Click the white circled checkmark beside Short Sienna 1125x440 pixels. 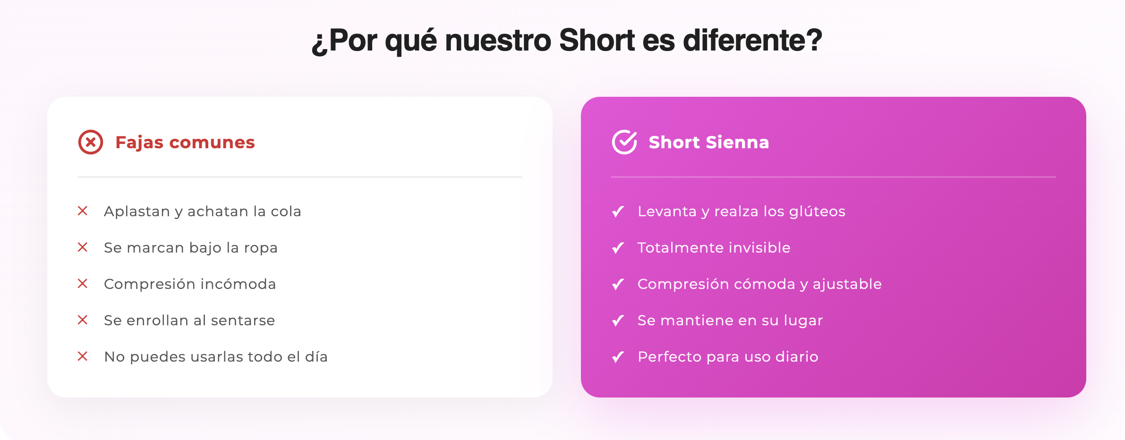pyautogui.click(x=624, y=142)
